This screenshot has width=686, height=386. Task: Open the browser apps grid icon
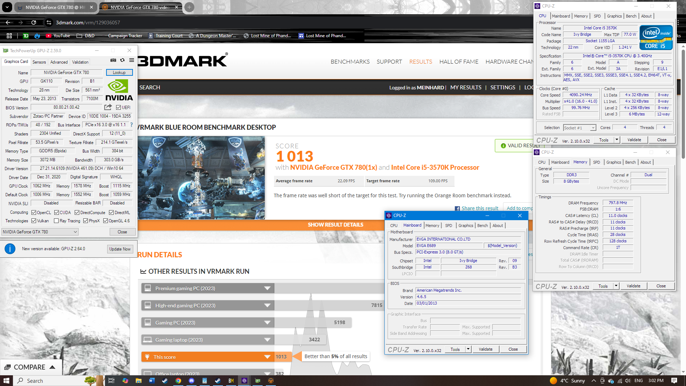[9, 36]
